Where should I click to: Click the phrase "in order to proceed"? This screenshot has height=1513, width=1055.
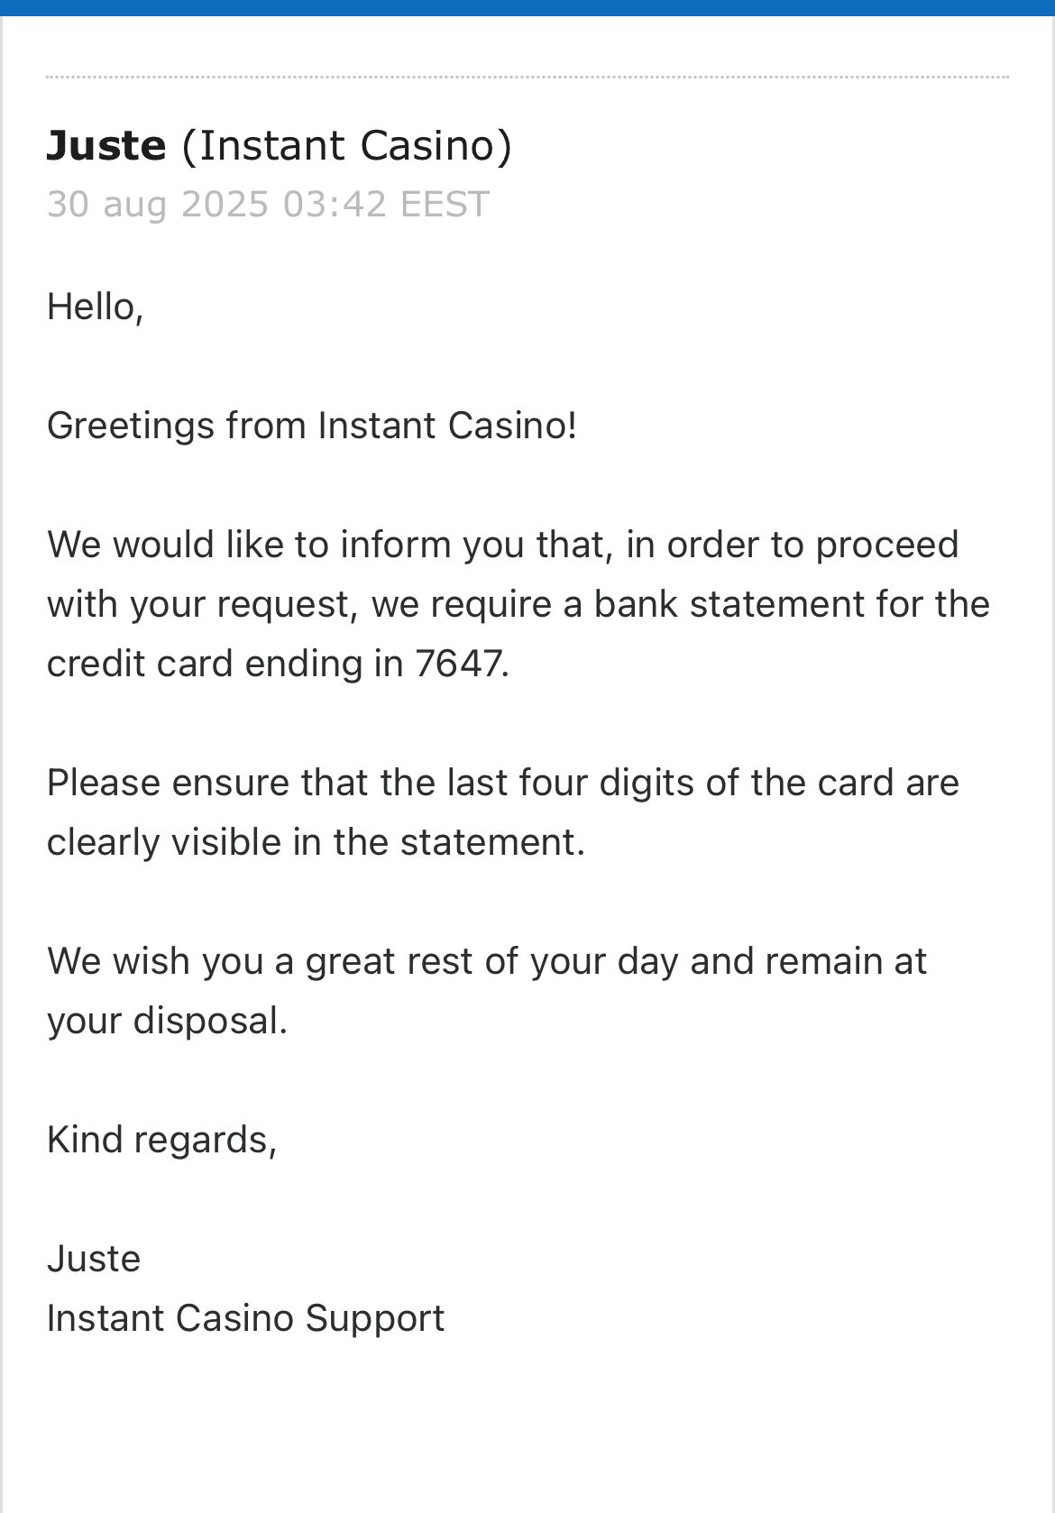click(x=792, y=545)
